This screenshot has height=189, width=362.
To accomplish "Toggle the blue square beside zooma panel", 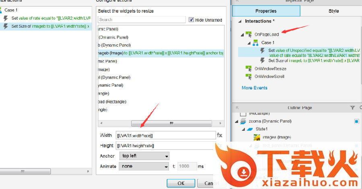I will tap(356, 121).
